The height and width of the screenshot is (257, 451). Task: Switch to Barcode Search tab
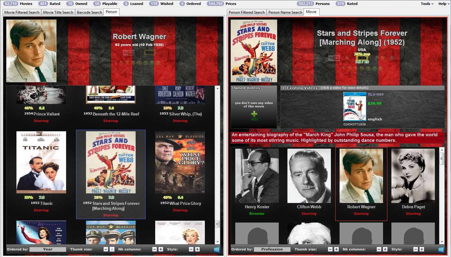coord(89,12)
